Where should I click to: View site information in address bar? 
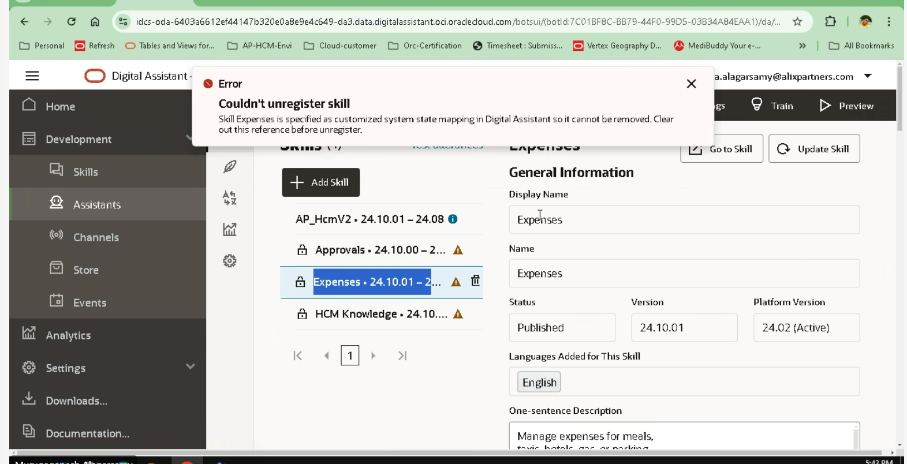pyautogui.click(x=123, y=22)
